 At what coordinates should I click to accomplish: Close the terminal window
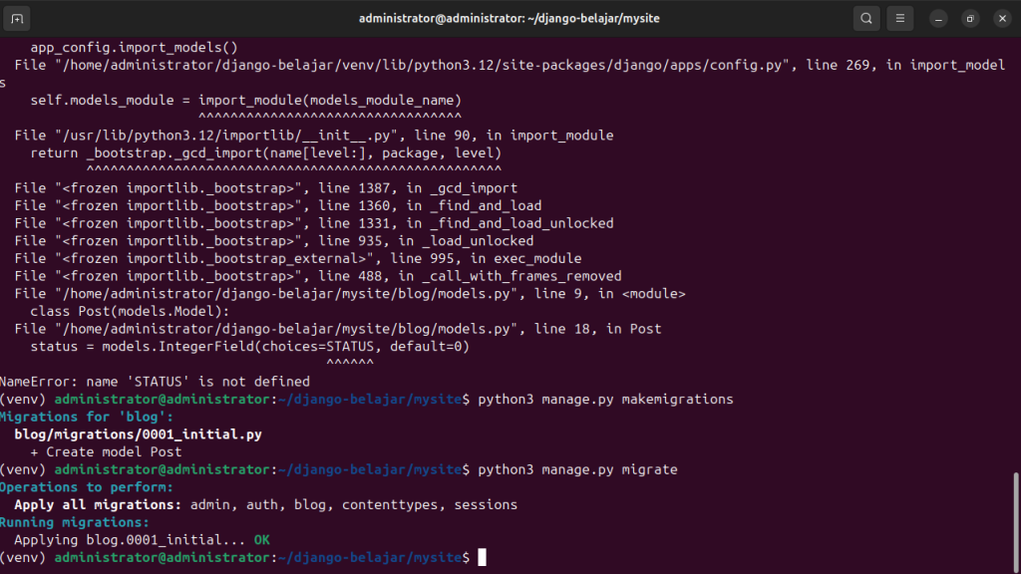pos(1002,19)
